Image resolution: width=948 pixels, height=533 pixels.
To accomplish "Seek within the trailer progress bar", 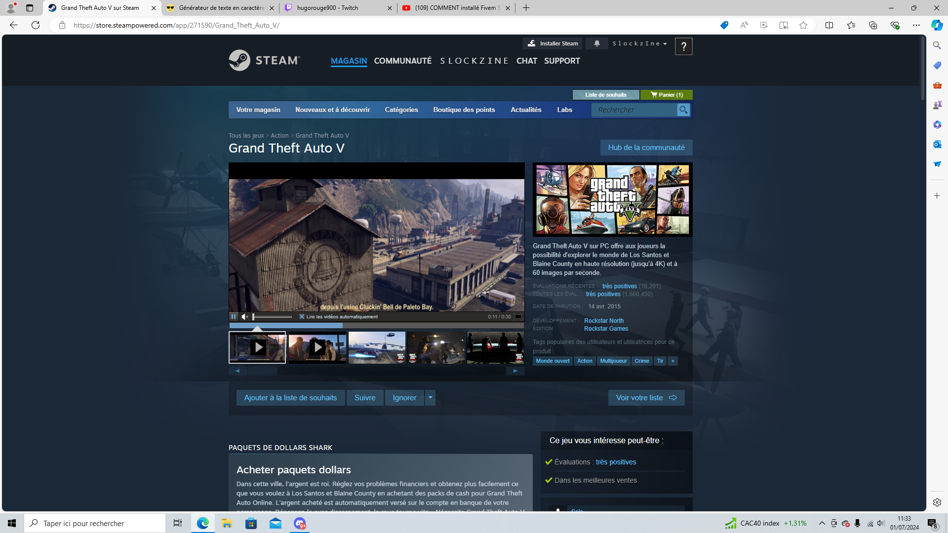I will point(376,326).
